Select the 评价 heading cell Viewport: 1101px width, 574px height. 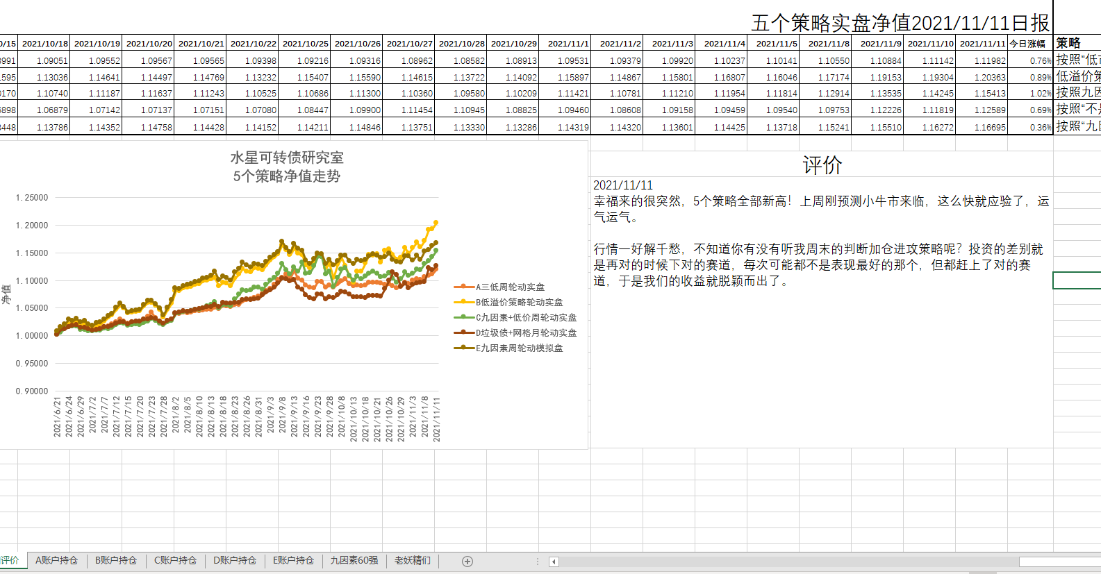(822, 165)
